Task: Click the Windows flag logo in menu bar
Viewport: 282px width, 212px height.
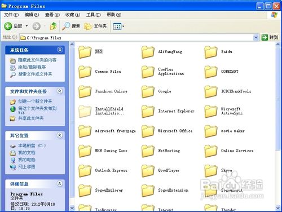Action: pyautogui.click(x=274, y=15)
